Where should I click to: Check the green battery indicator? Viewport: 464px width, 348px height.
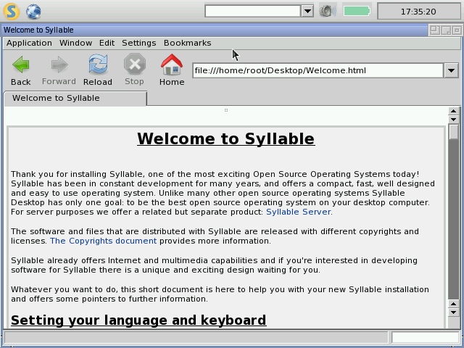(x=357, y=12)
